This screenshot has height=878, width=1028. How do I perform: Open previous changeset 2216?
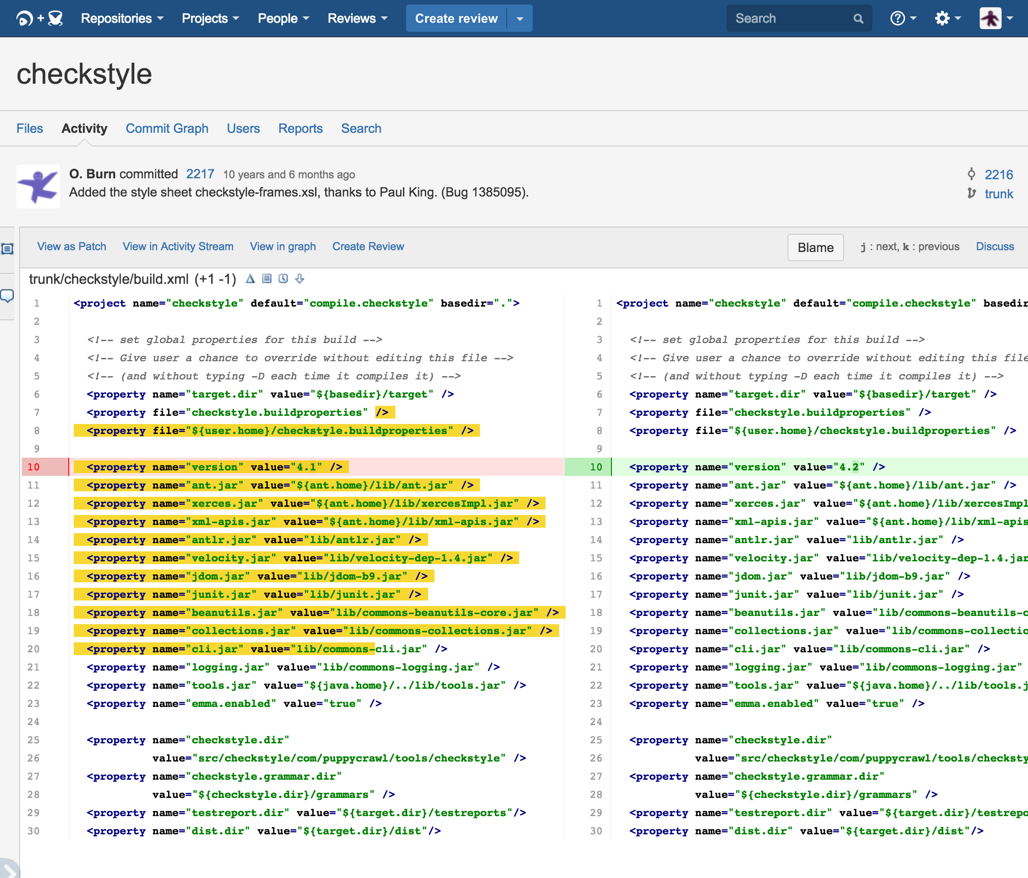(x=999, y=175)
